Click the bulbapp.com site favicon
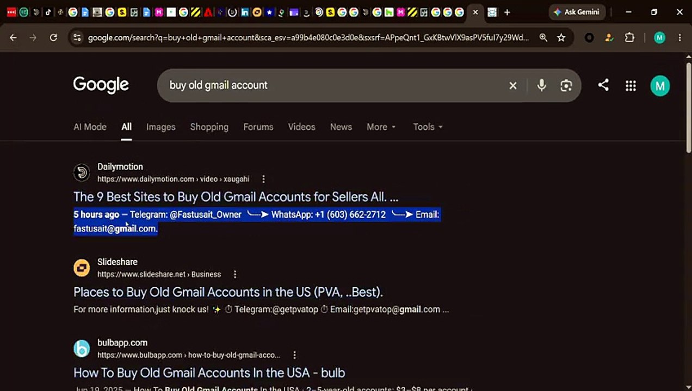This screenshot has height=391, width=692. pos(82,349)
